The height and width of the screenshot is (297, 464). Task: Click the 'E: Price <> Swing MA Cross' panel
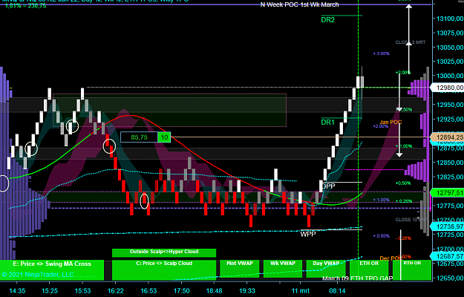[x=52, y=270]
